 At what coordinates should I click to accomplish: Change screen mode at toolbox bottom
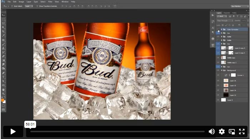pyautogui.click(x=3, y=110)
